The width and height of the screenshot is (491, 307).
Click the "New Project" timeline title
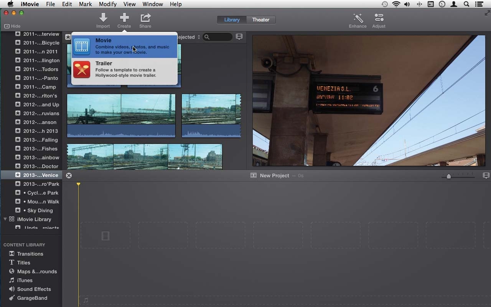click(x=275, y=175)
